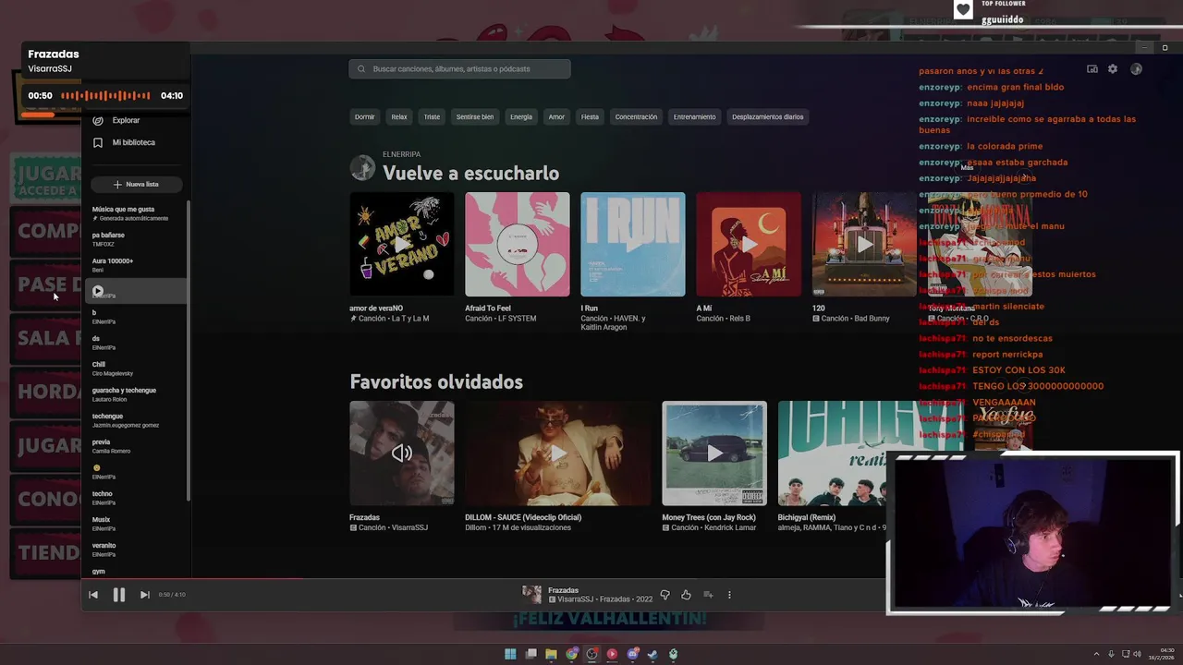The height and width of the screenshot is (665, 1183).
Task: Open Chrome from the taskbar
Action: [572, 654]
